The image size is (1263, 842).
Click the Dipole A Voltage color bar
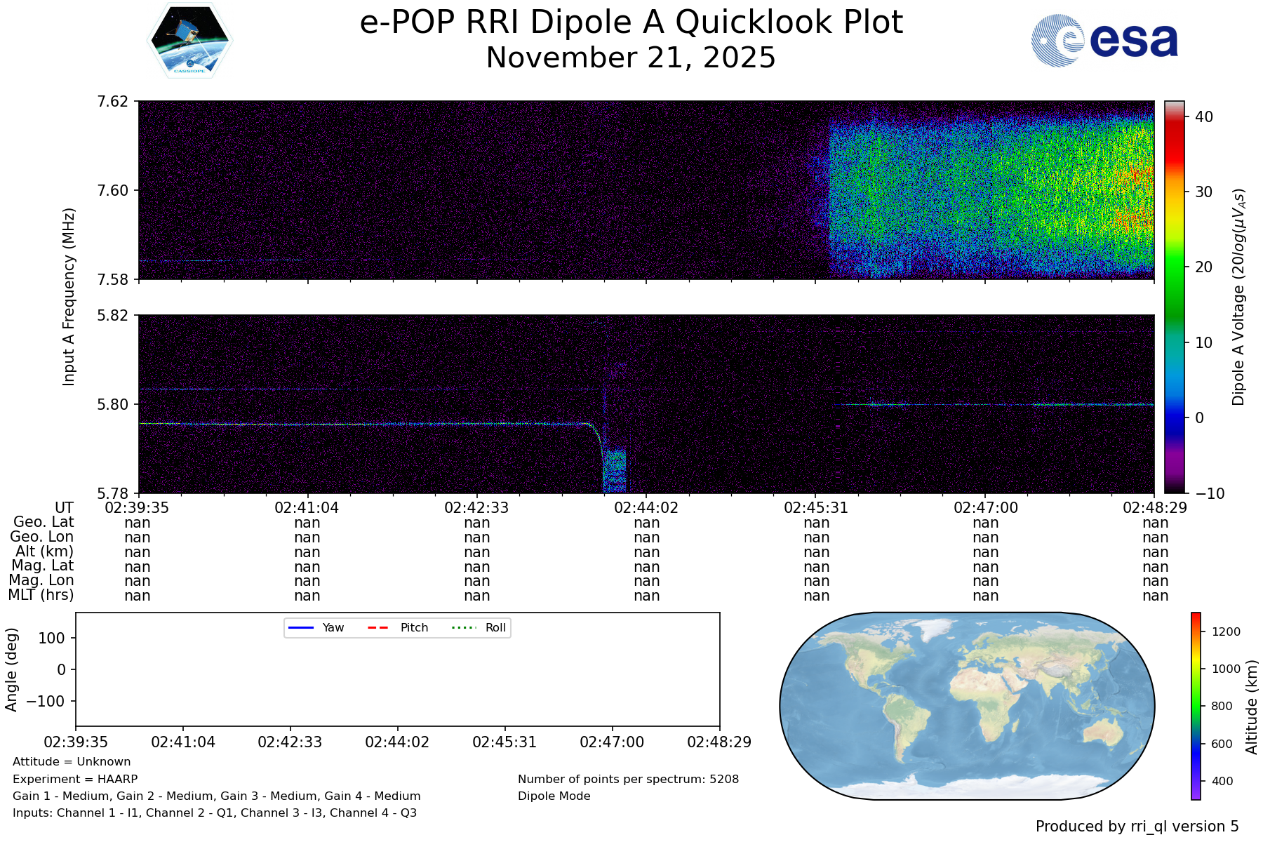(x=1174, y=296)
